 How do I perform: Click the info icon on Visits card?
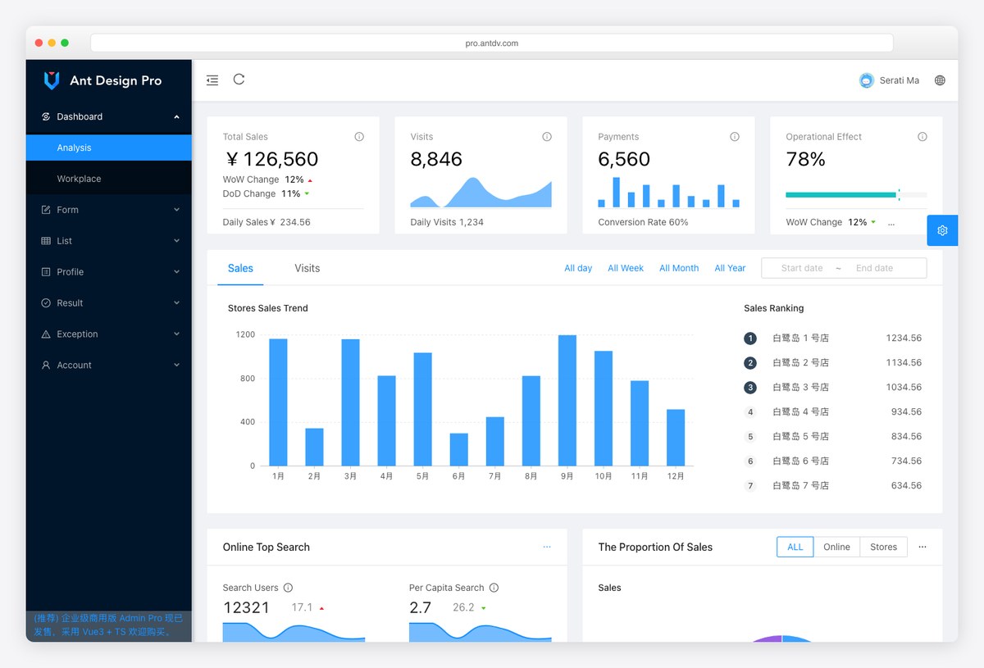tap(547, 137)
